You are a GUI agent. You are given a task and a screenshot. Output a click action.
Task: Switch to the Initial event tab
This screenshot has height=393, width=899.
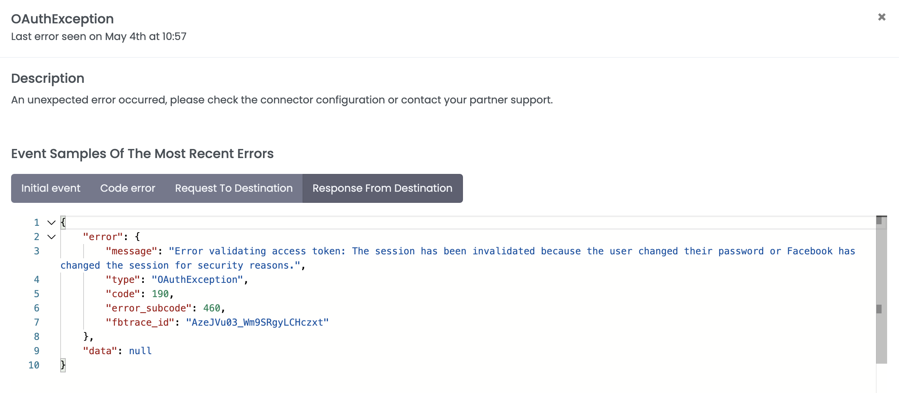(x=51, y=188)
